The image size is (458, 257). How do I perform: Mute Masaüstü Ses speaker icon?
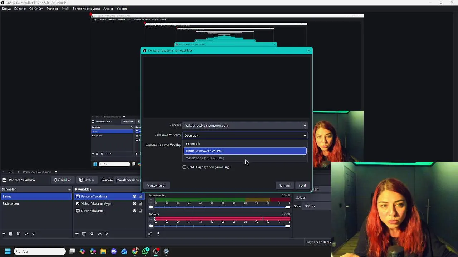pos(151,207)
